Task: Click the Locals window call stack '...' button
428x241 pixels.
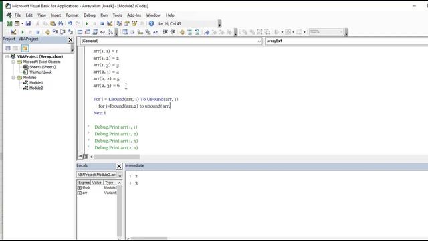Action: [120, 175]
